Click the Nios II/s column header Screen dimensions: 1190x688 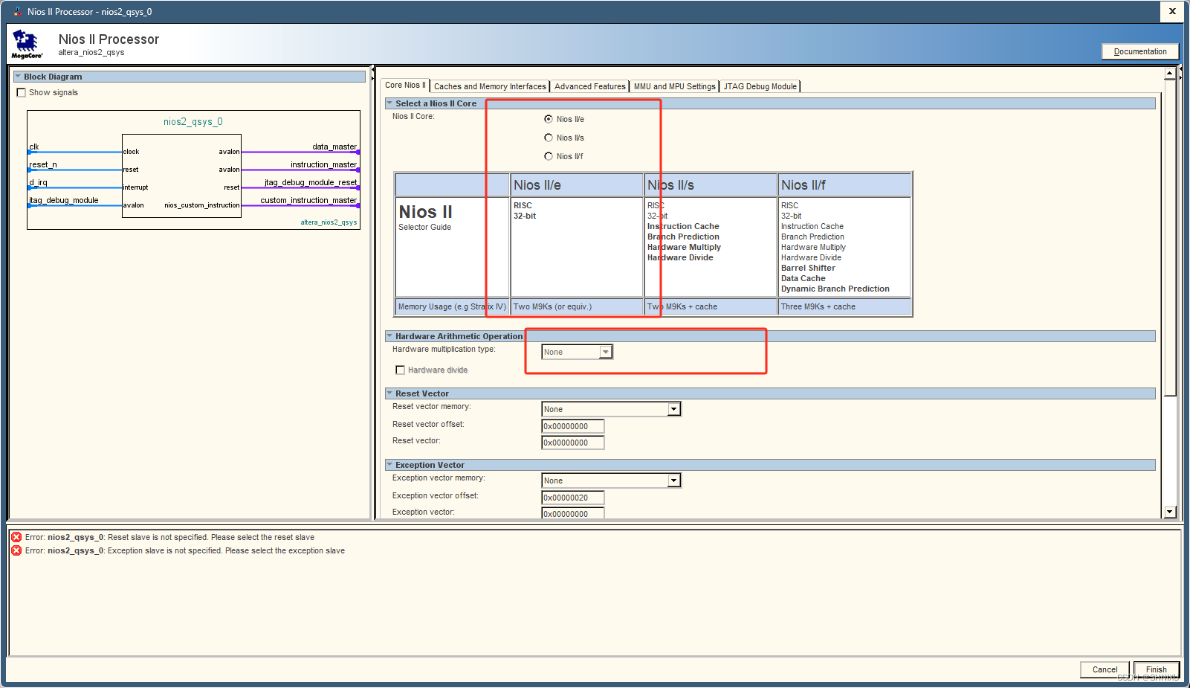pyautogui.click(x=711, y=185)
